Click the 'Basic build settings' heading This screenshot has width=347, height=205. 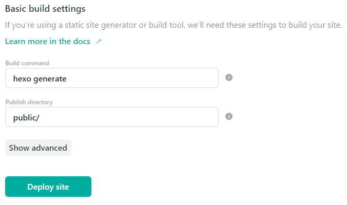pos(45,9)
